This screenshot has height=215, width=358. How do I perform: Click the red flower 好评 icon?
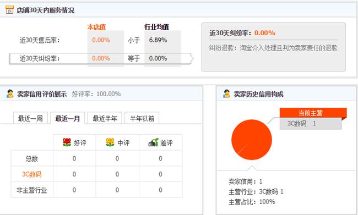[67, 142]
